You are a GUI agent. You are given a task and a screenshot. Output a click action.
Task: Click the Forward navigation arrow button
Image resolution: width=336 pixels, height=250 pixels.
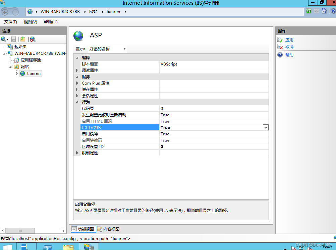point(15,12)
